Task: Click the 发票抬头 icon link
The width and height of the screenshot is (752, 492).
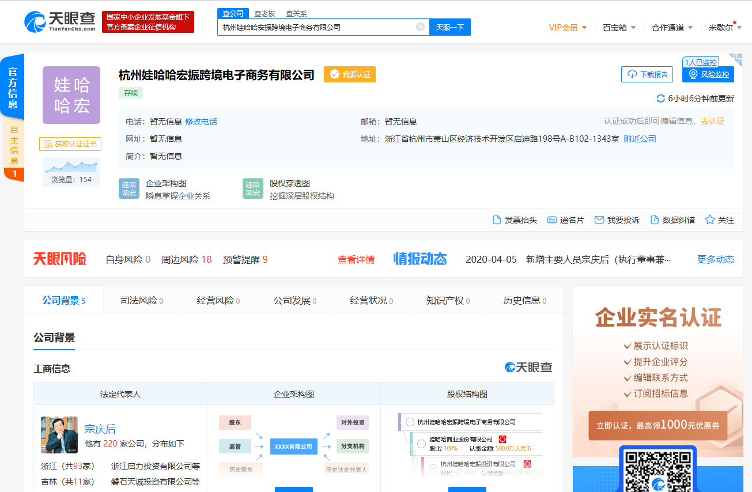Action: [x=515, y=220]
